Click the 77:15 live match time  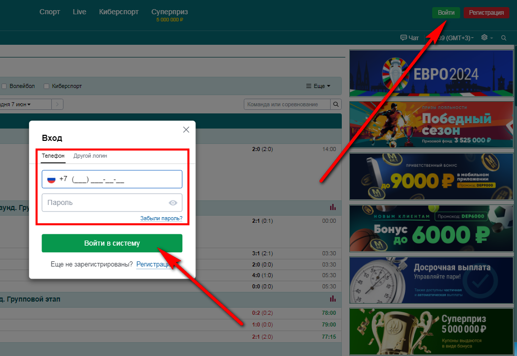[x=329, y=337]
